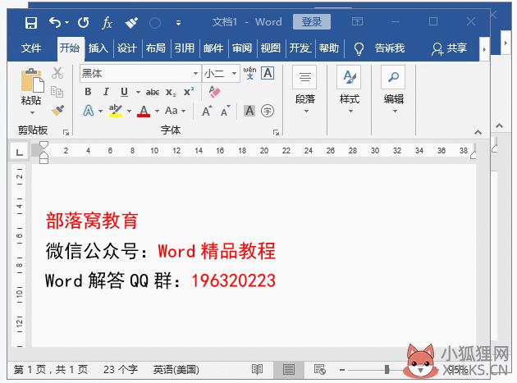Toggle abc strikethrough formatting
Viewport: 517px width, 383px height.
point(153,92)
